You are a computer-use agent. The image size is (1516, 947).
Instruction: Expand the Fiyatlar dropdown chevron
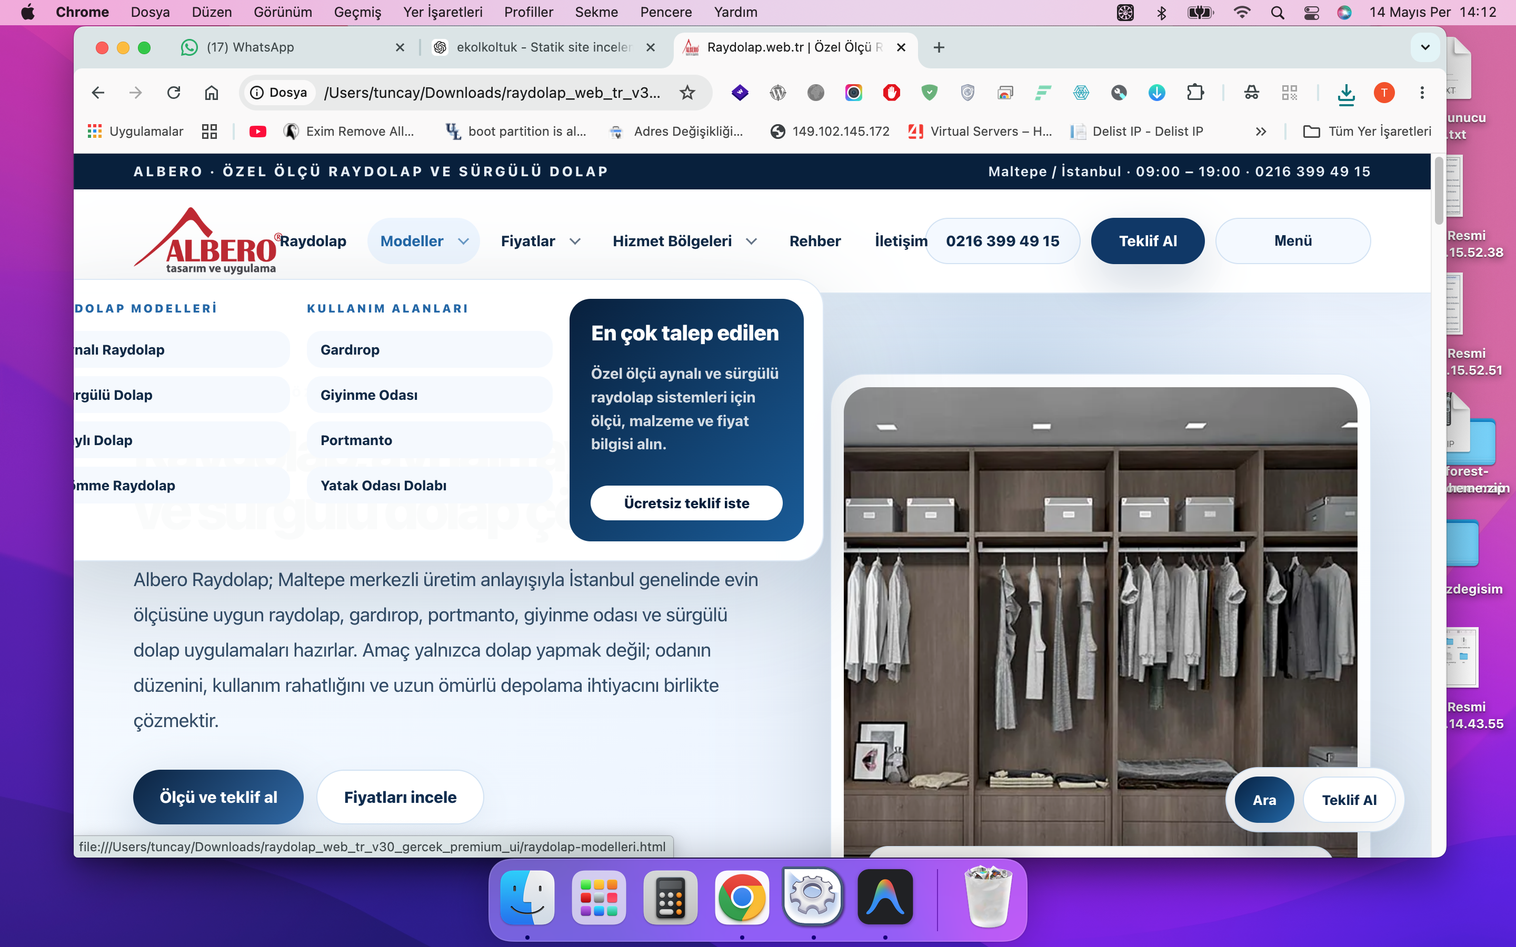click(575, 241)
